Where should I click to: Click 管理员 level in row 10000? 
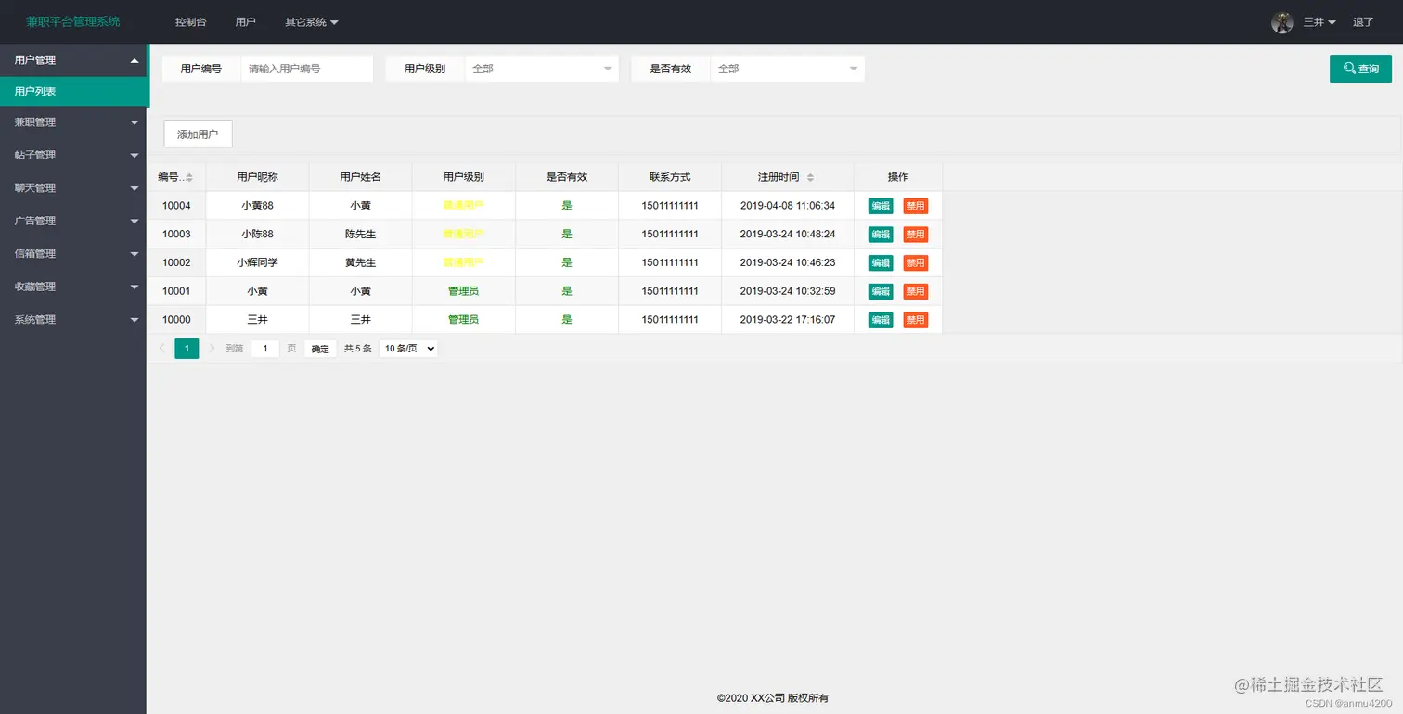(x=463, y=320)
